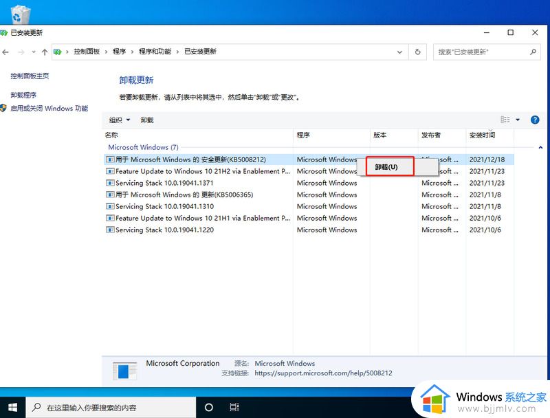This screenshot has width=550, height=418.
Task: Select the KB5006365 update row
Action: [309, 195]
